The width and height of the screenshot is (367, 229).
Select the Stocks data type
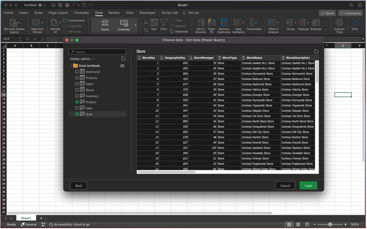click(x=105, y=25)
